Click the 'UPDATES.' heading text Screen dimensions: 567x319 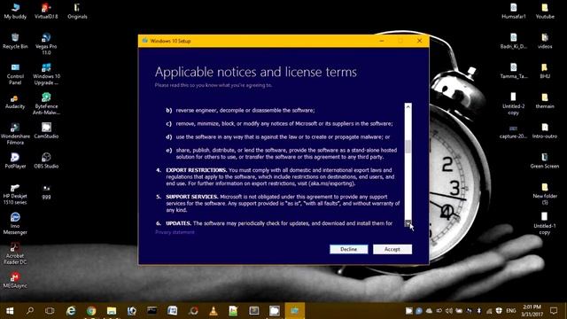(178, 223)
